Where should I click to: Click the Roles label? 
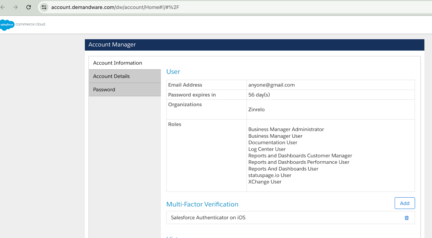pyautogui.click(x=175, y=124)
